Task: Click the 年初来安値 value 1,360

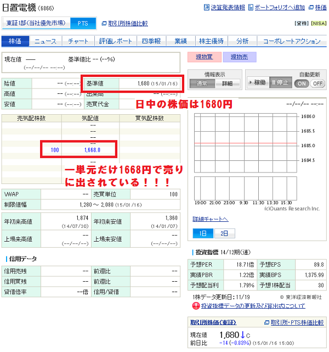Action: 172,218
